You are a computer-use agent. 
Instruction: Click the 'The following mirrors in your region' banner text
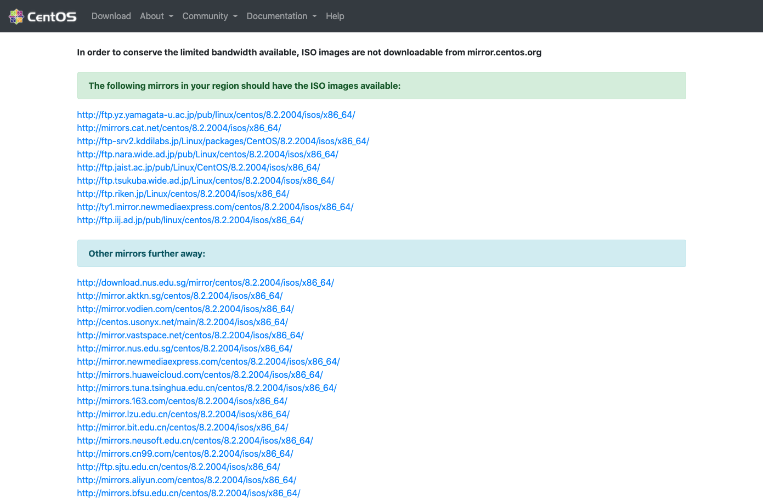pyautogui.click(x=245, y=86)
